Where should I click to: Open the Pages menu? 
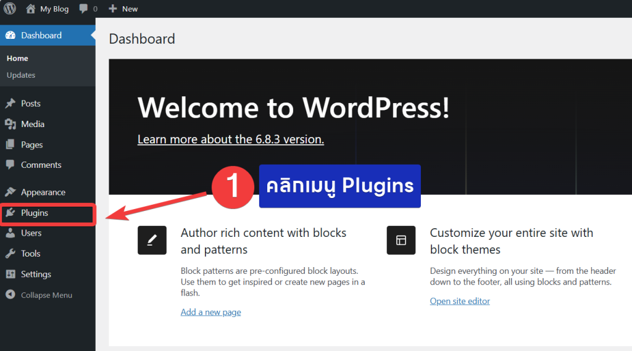coord(32,145)
